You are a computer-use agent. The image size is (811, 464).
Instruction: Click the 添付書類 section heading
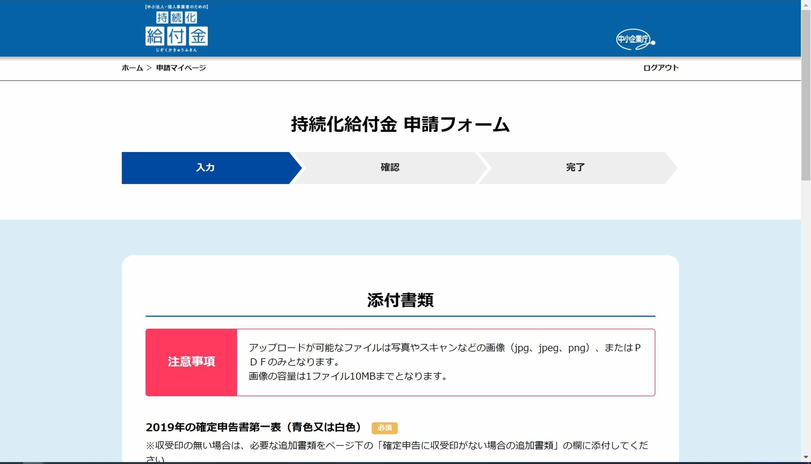400,300
